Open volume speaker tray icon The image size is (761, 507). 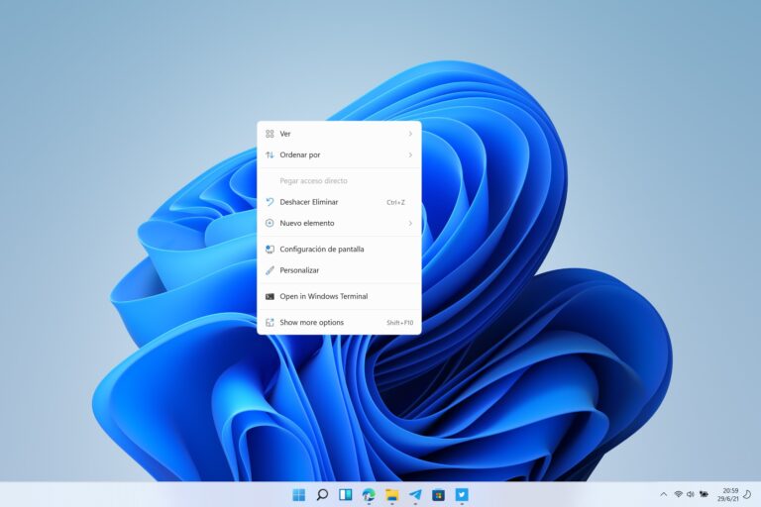click(x=691, y=494)
